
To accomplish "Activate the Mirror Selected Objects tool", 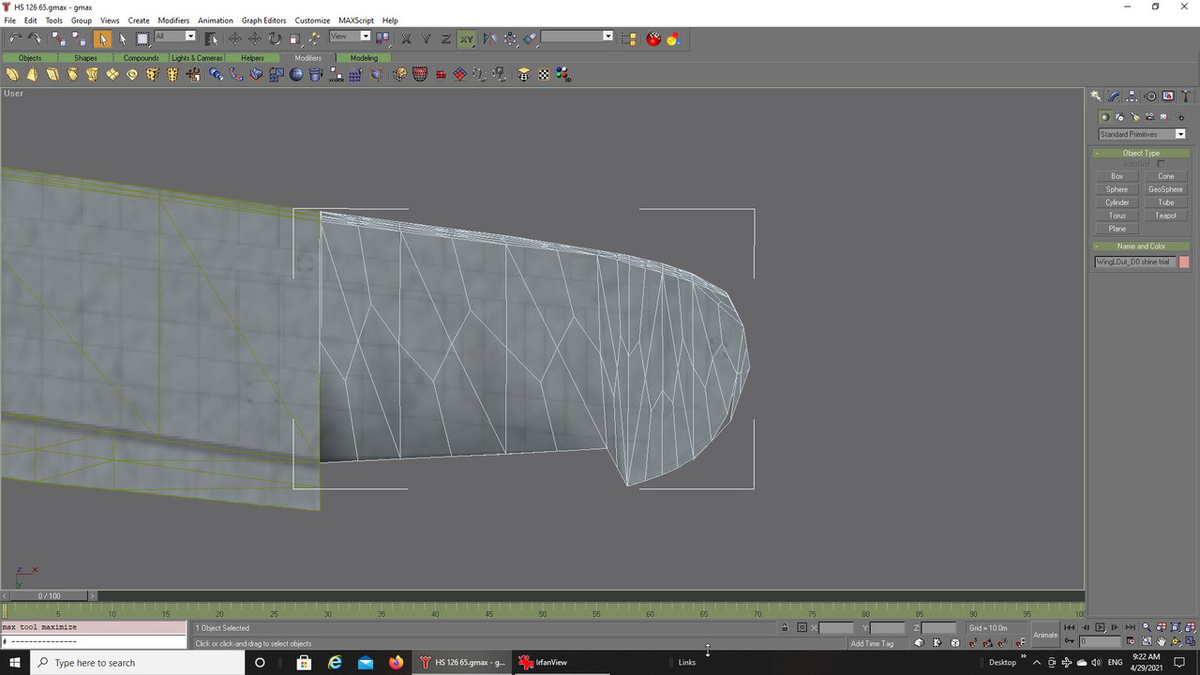I will pos(488,38).
